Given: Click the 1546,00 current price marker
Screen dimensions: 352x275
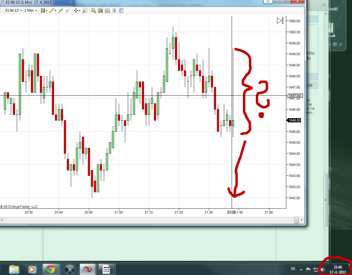Looking at the screenshot, I should click(x=294, y=120).
